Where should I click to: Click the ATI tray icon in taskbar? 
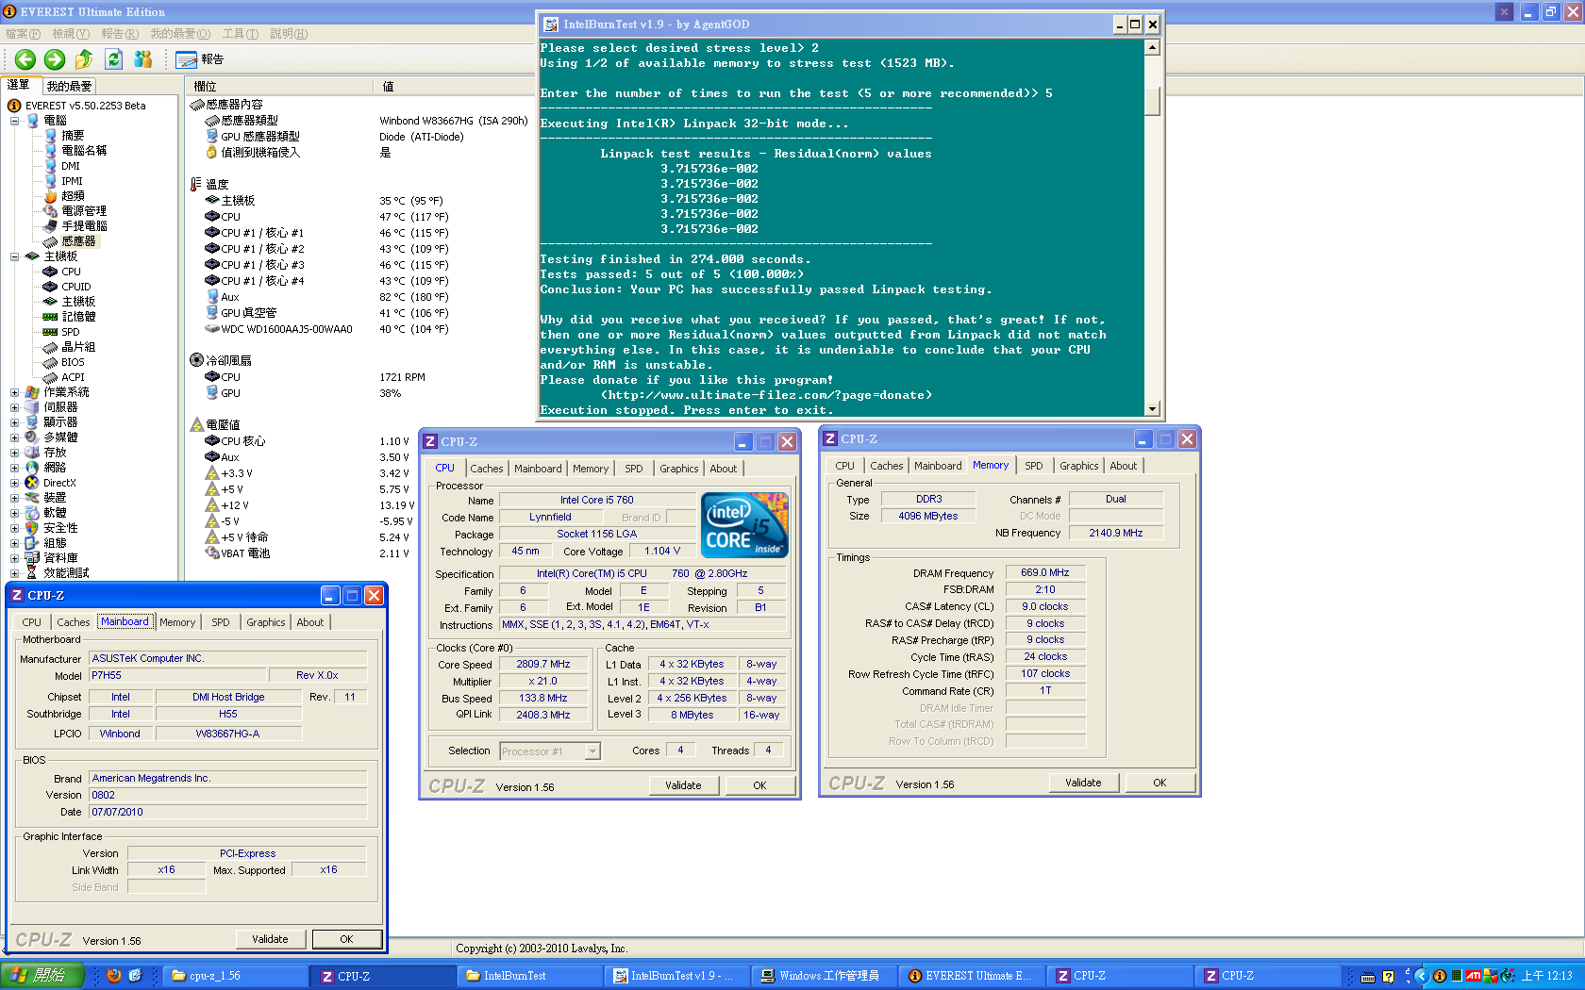(1473, 976)
